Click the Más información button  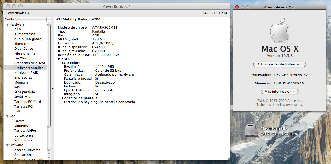[280, 92]
